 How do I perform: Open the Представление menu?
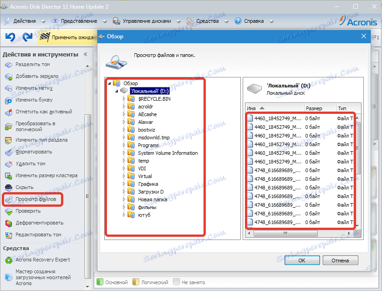point(79,21)
